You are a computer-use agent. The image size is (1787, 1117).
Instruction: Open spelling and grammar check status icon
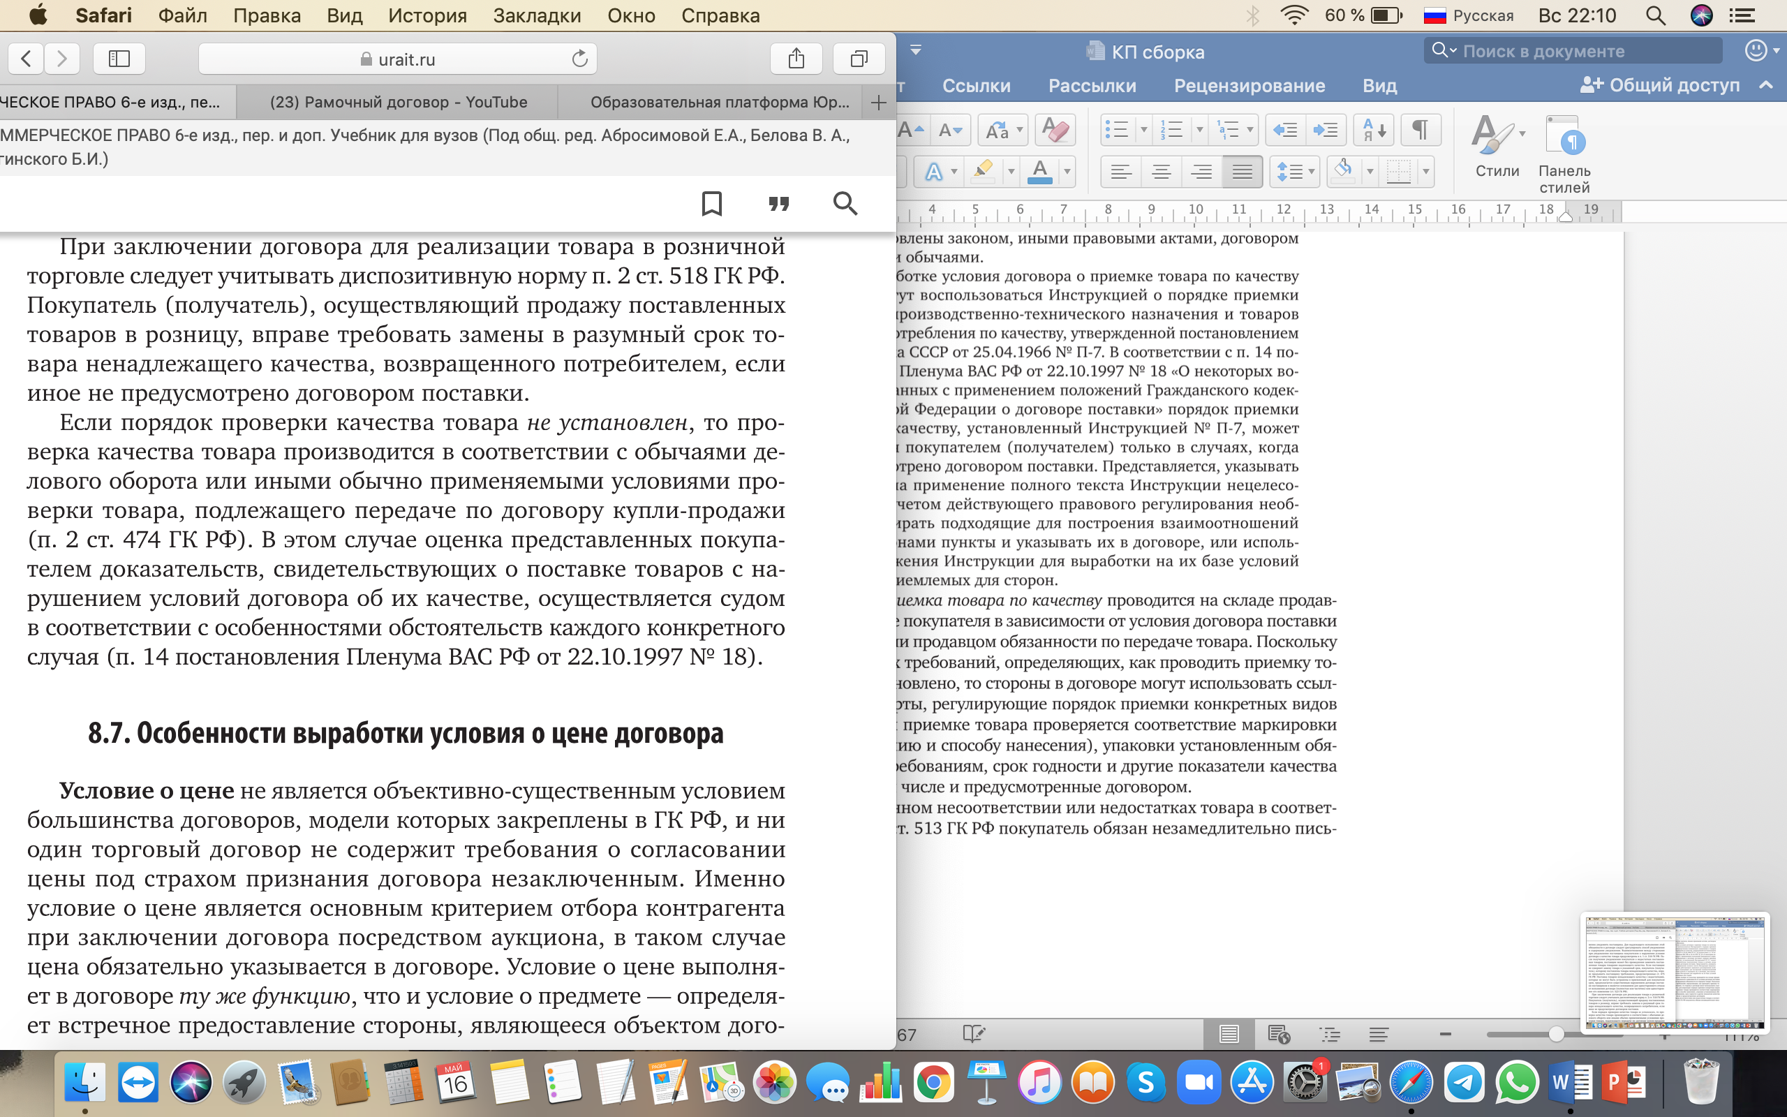973,1034
